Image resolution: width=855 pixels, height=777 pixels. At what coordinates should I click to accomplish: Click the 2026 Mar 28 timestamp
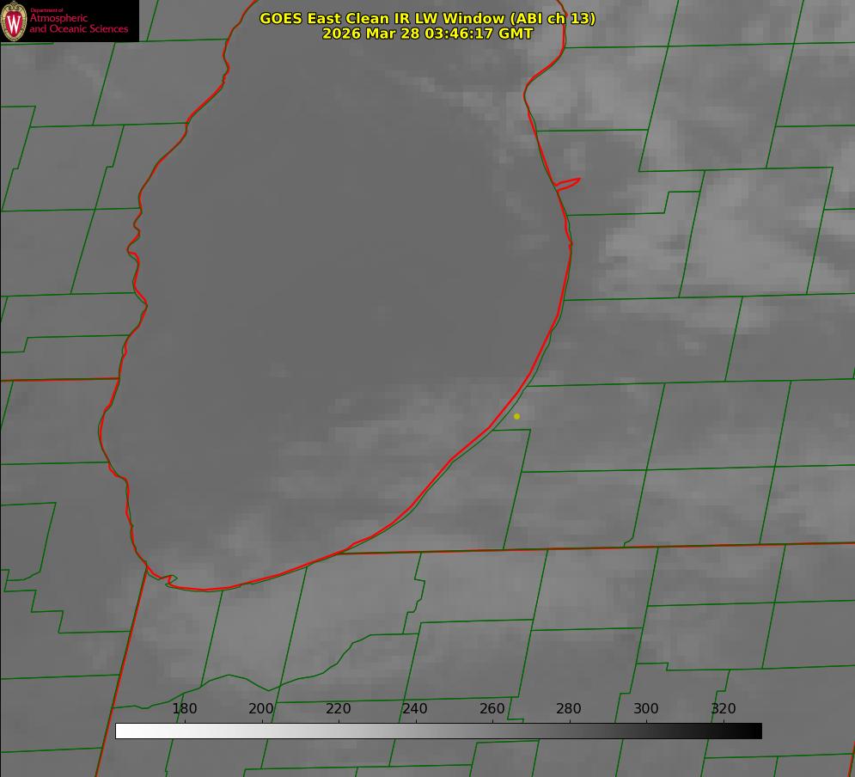pyautogui.click(x=371, y=34)
